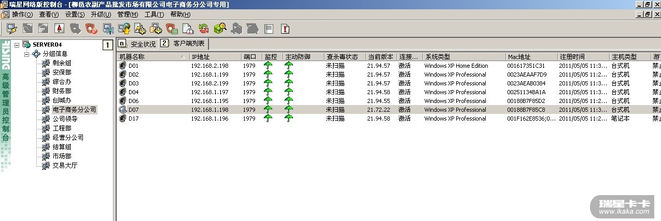The width and height of the screenshot is (661, 221).
Task: Click the monitor with antenna signal toolbar icon
Action: [x=108, y=28]
